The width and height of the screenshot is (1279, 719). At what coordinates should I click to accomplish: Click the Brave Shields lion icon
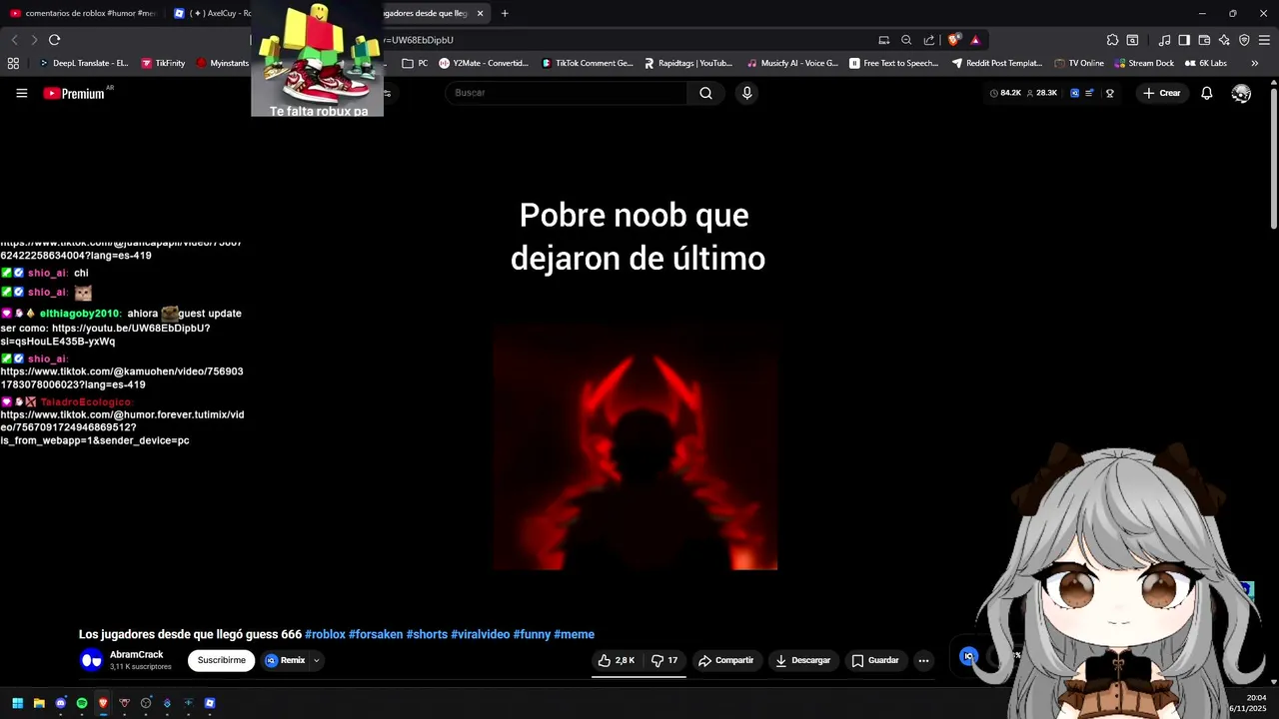click(953, 40)
